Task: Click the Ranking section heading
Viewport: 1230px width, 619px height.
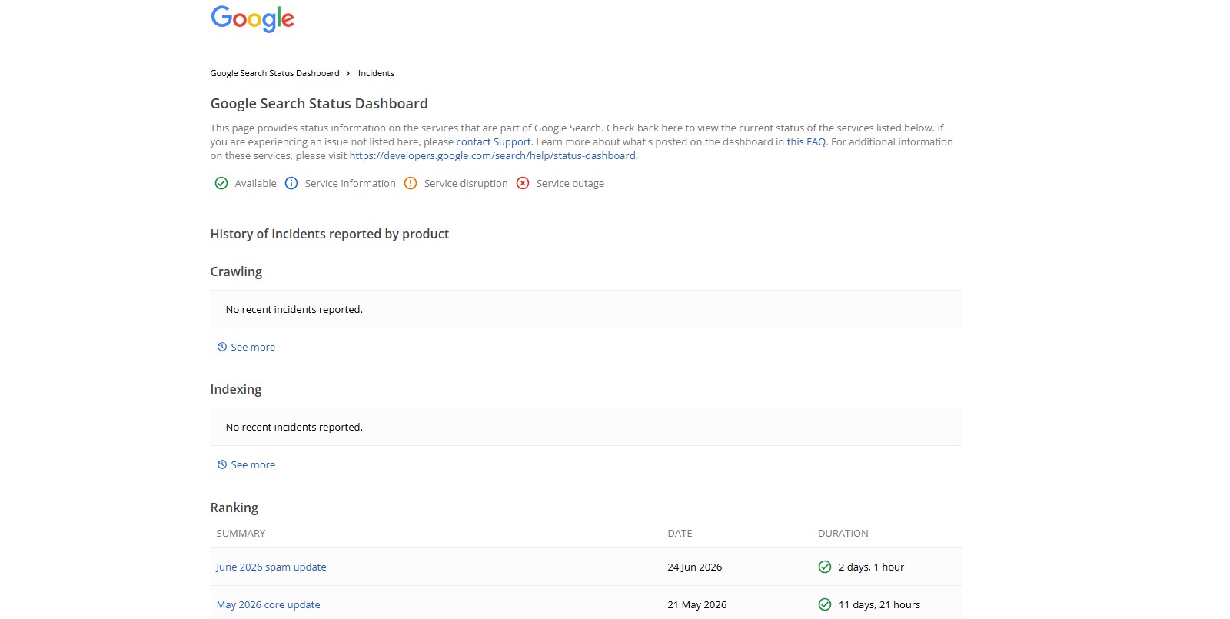Action: [x=234, y=508]
